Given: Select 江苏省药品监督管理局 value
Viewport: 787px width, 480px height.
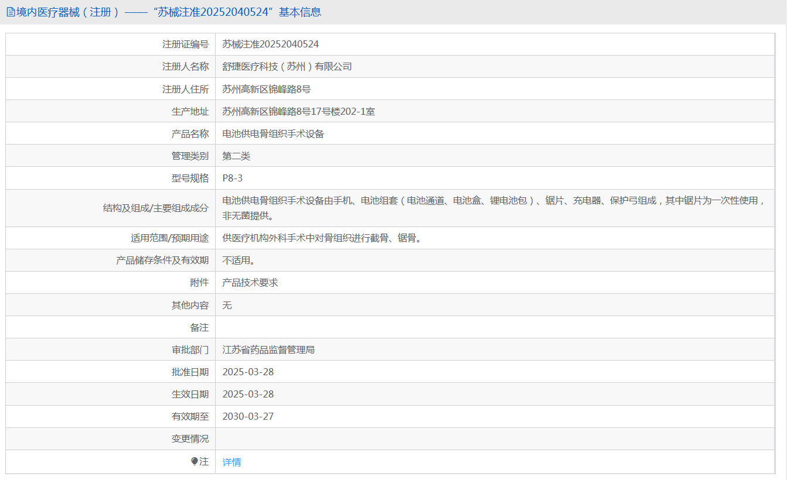Looking at the screenshot, I should point(268,349).
